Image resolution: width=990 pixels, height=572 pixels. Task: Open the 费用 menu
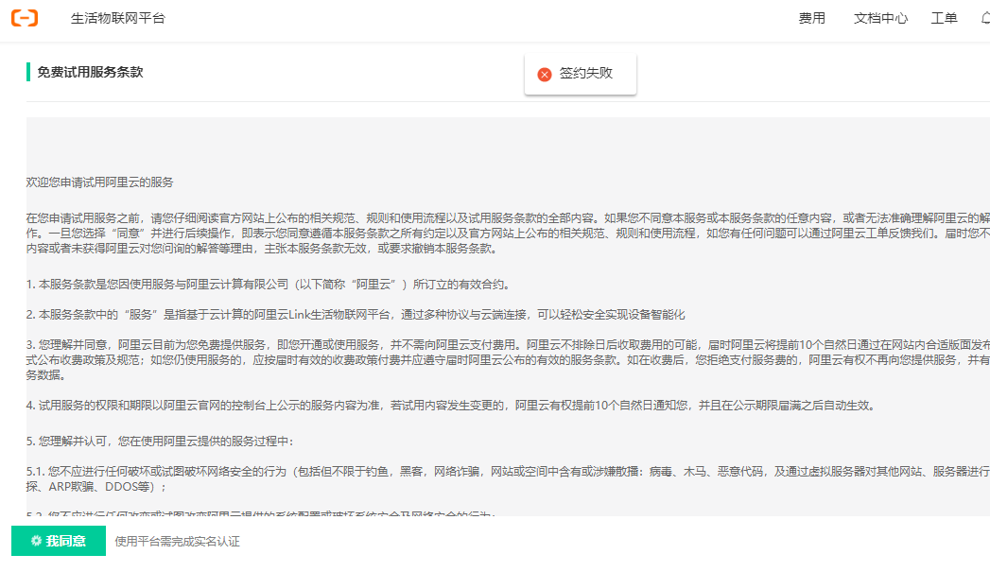[x=811, y=18]
